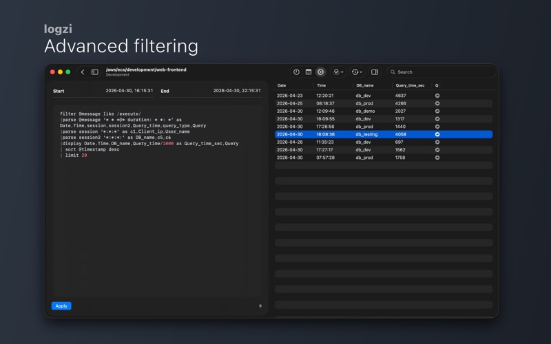Switch to the table view icon
The image size is (551, 344).
(309, 72)
